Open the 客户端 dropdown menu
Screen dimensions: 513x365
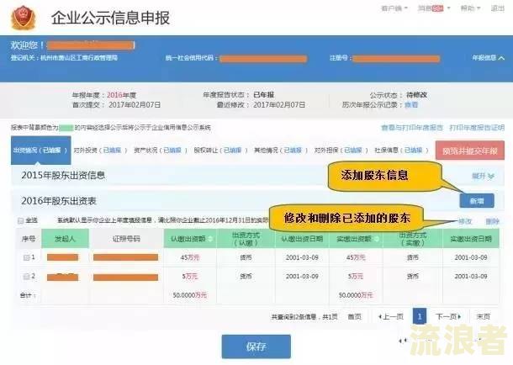click(x=394, y=8)
